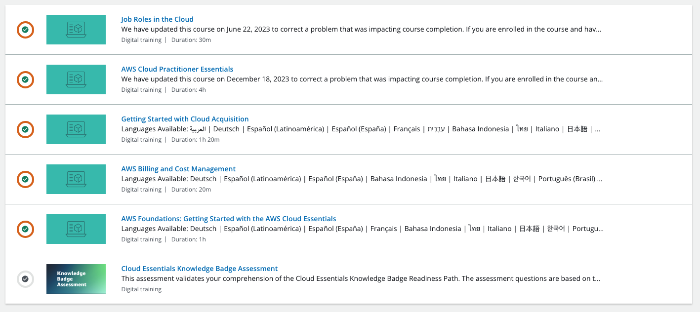Open Cloud Essentials Knowledge Badge Assessment

199,268
